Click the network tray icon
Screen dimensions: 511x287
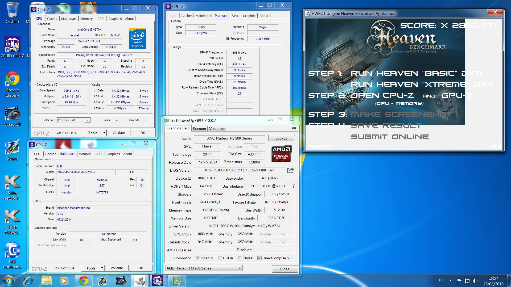[x=467, y=281]
